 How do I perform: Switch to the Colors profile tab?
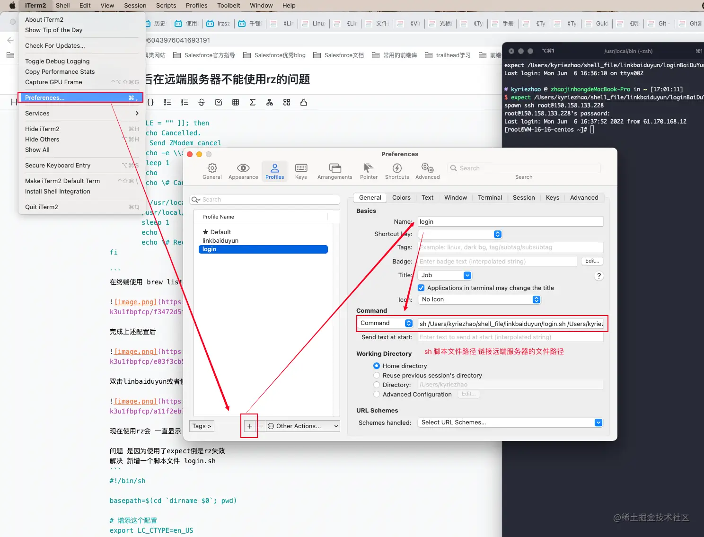point(401,198)
